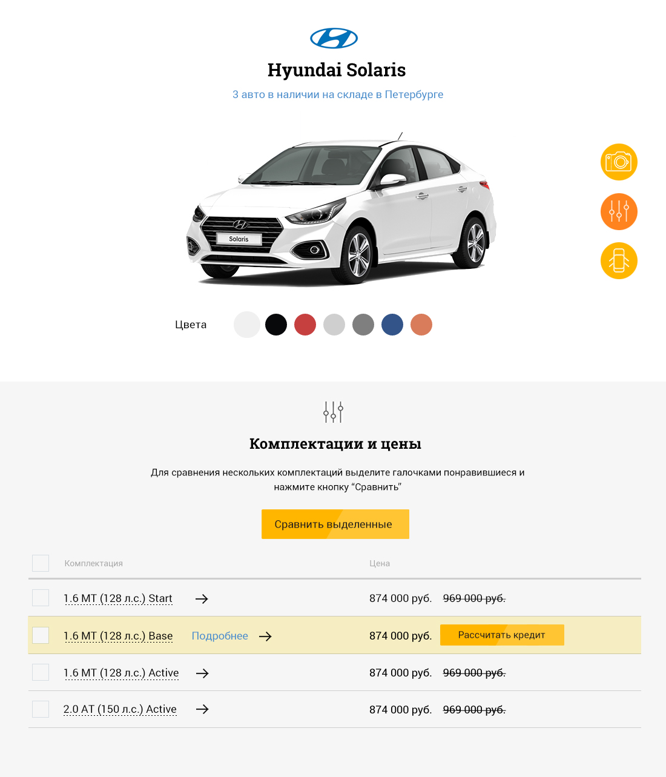The height and width of the screenshot is (777, 666).
Task: Select the red color swatch
Action: 305,325
